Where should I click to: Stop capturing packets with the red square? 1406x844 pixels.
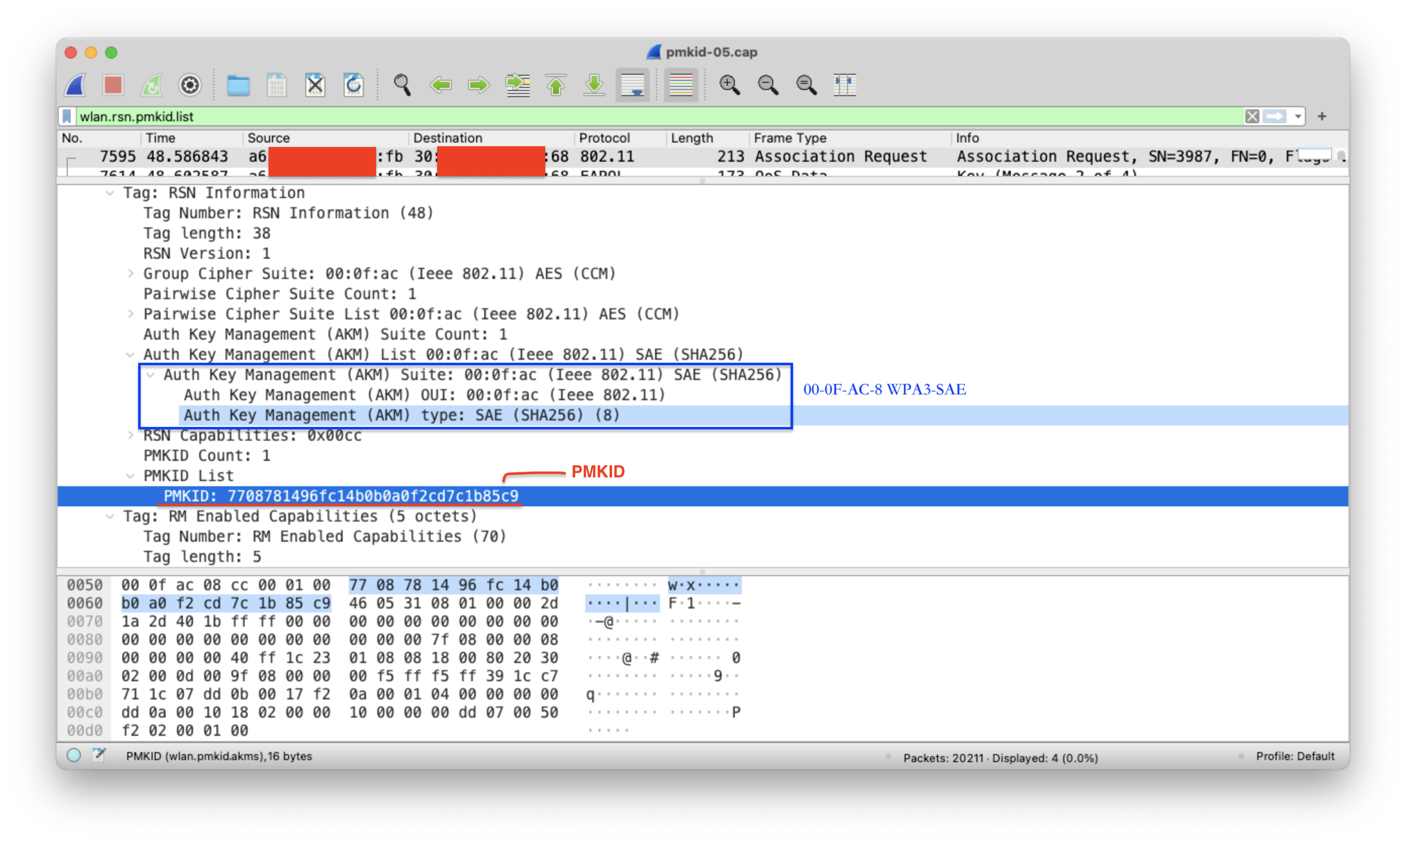pyautogui.click(x=113, y=85)
